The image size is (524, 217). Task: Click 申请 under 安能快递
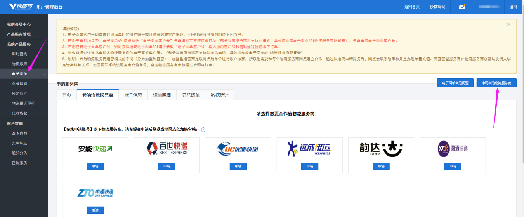95,166
